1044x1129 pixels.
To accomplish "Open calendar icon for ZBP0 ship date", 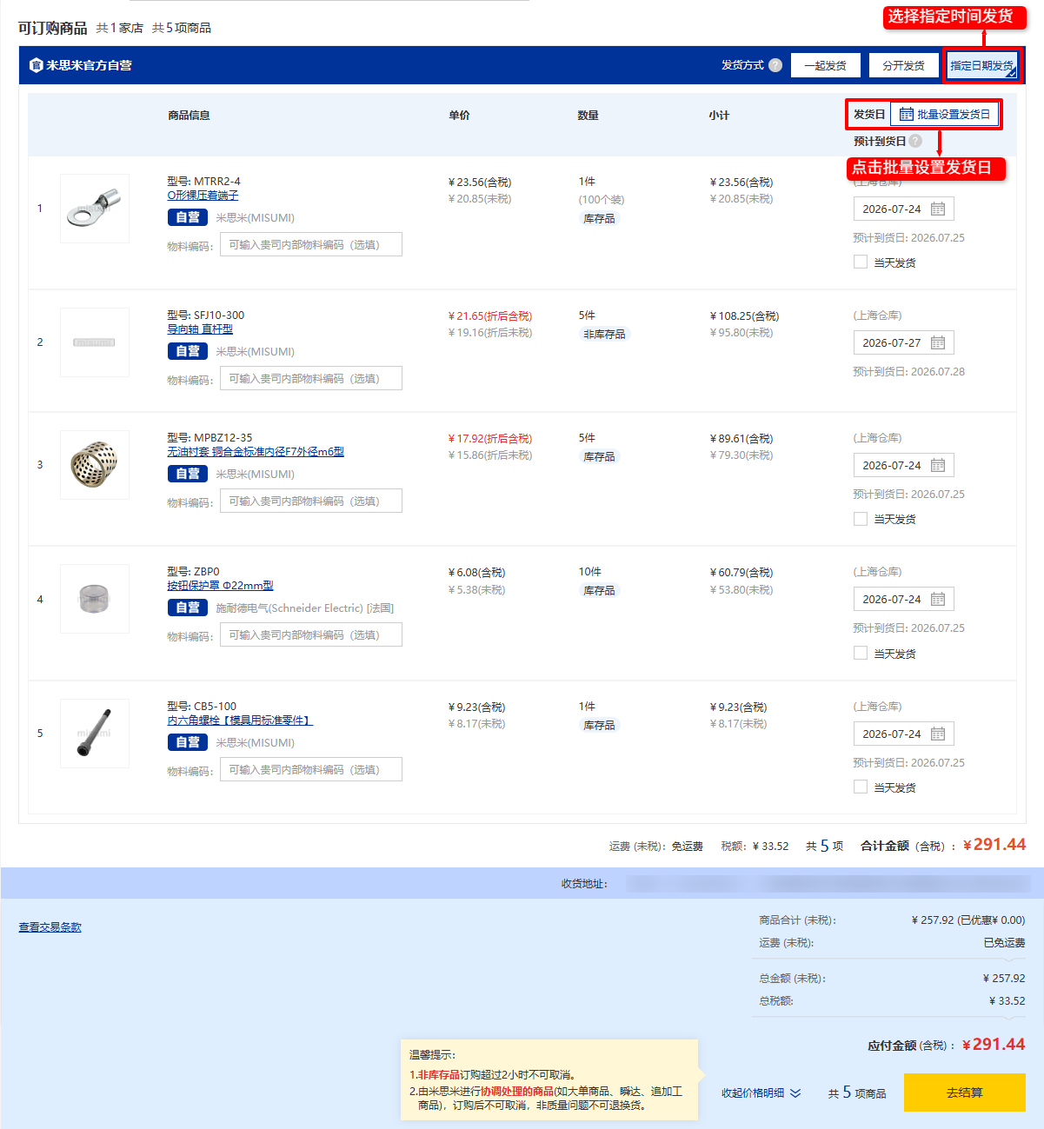I will [938, 599].
